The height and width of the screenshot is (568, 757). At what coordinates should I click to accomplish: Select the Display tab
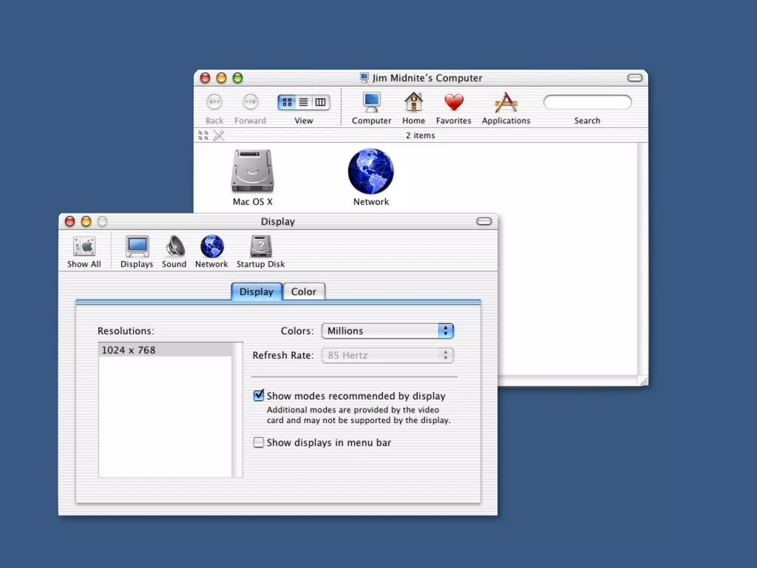[256, 292]
